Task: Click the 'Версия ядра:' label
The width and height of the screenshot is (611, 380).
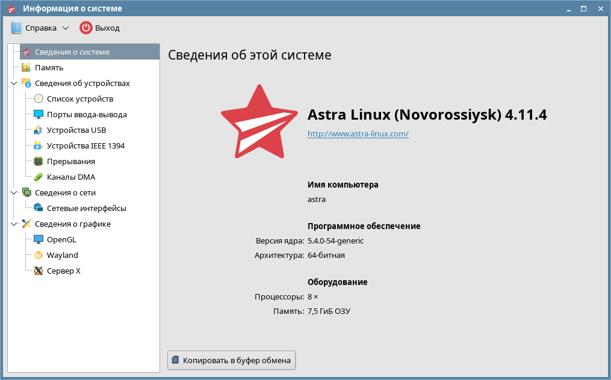Action: 280,241
